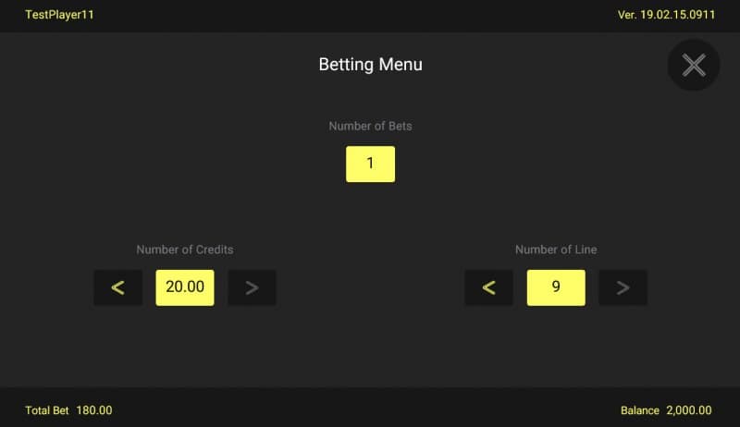
Task: Click the top header bar's empty center
Action: tap(370, 16)
